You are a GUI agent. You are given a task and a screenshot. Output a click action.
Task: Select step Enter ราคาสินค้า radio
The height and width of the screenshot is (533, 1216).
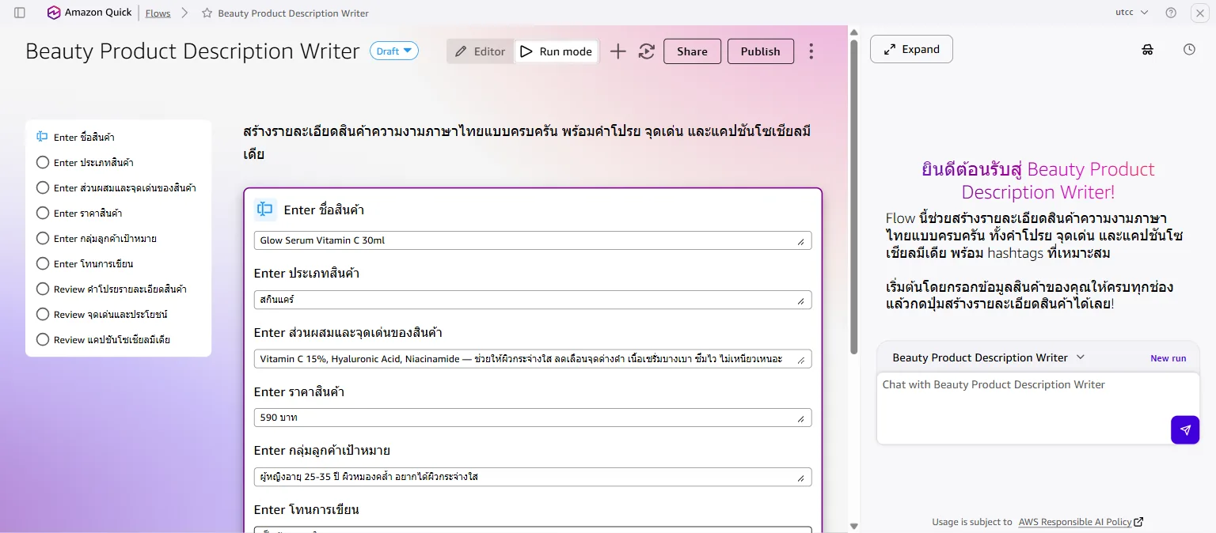pyautogui.click(x=43, y=214)
